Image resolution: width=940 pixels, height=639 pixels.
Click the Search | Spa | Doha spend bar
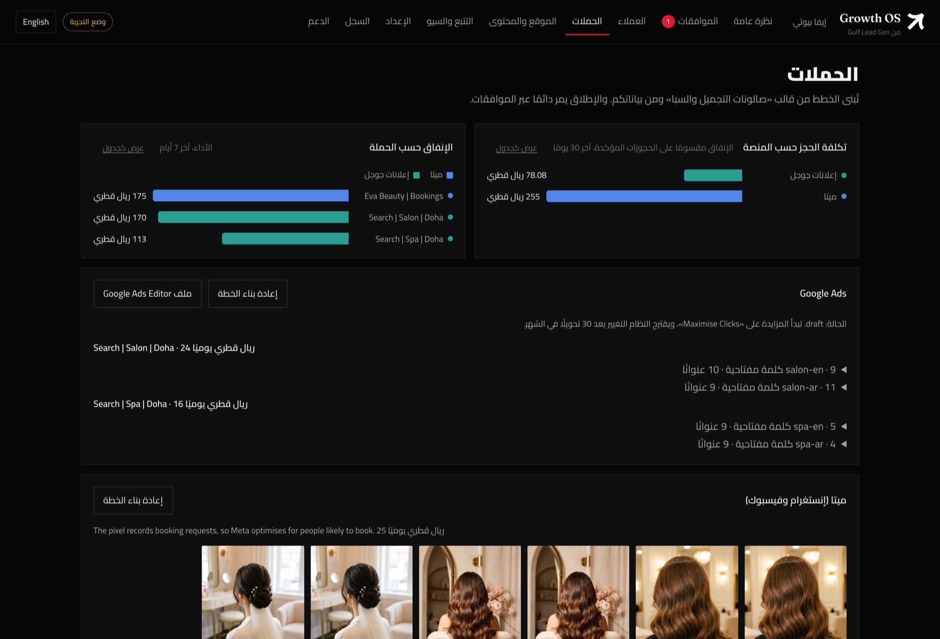pyautogui.click(x=285, y=239)
